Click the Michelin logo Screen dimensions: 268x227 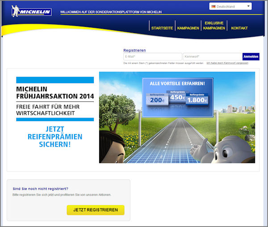tap(31, 11)
